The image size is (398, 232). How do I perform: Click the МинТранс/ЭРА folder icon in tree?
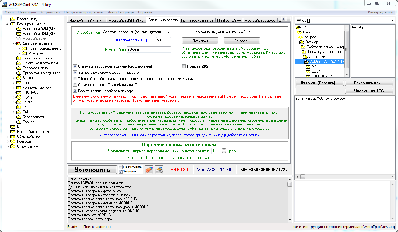click(x=25, y=53)
